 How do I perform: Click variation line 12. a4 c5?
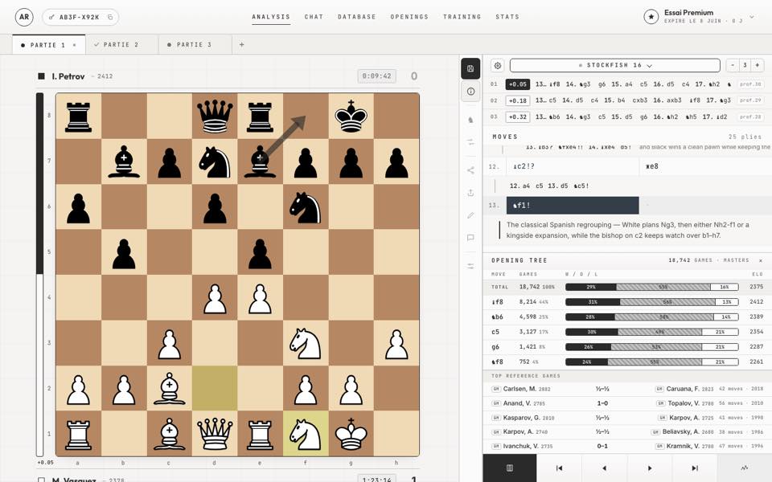(x=549, y=186)
